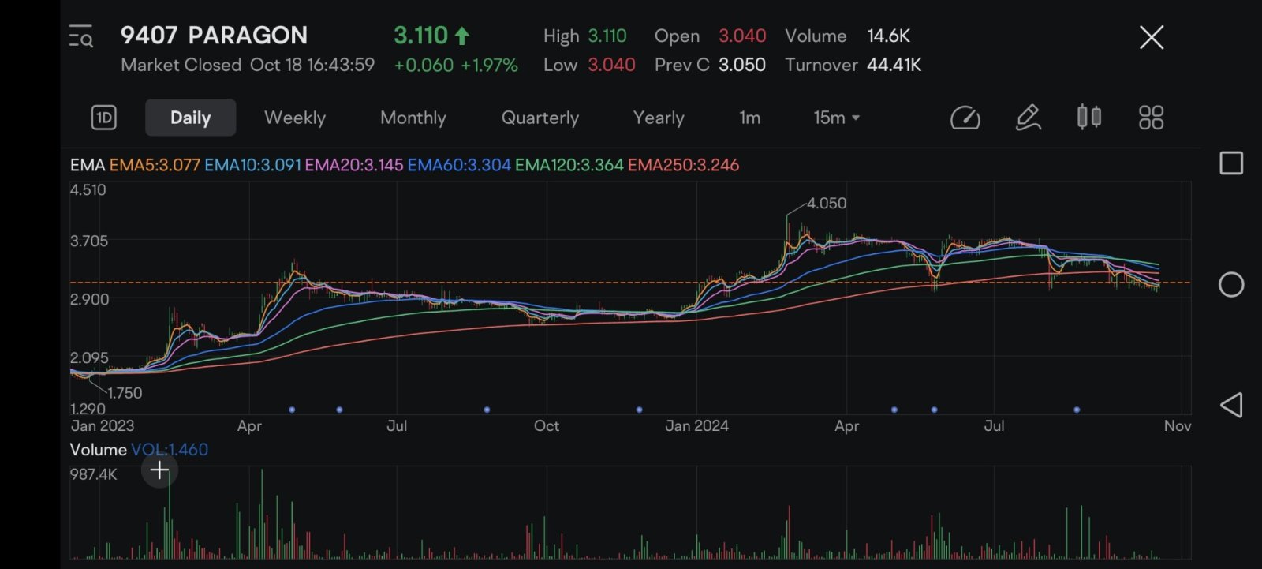This screenshot has width=1262, height=569.
Task: Click the 987.4K volume scale label
Action: click(93, 474)
